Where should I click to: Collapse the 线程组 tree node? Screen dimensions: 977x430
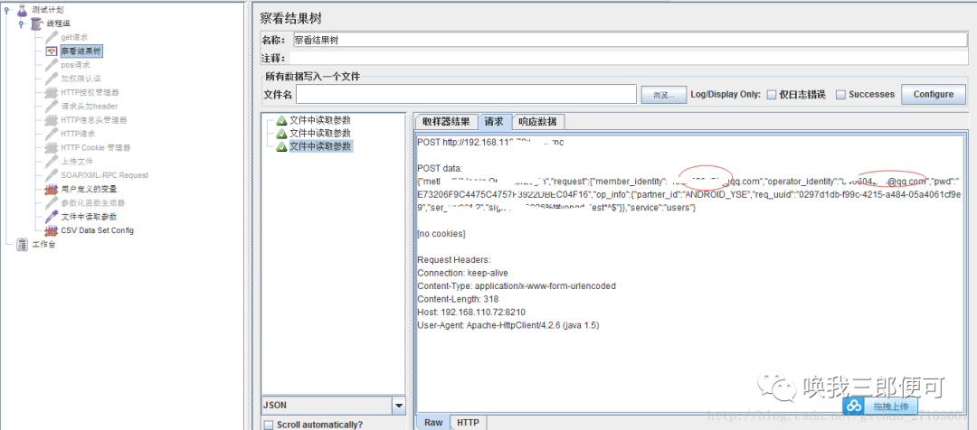pyautogui.click(x=21, y=23)
